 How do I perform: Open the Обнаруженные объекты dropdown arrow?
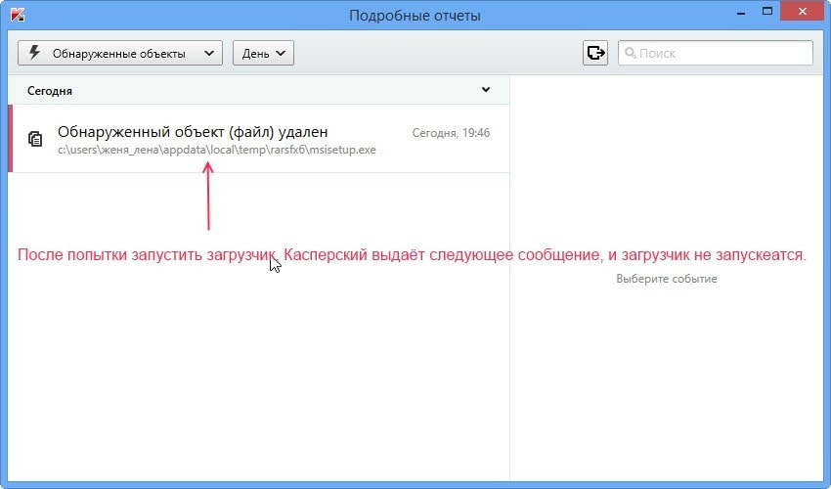tap(208, 54)
